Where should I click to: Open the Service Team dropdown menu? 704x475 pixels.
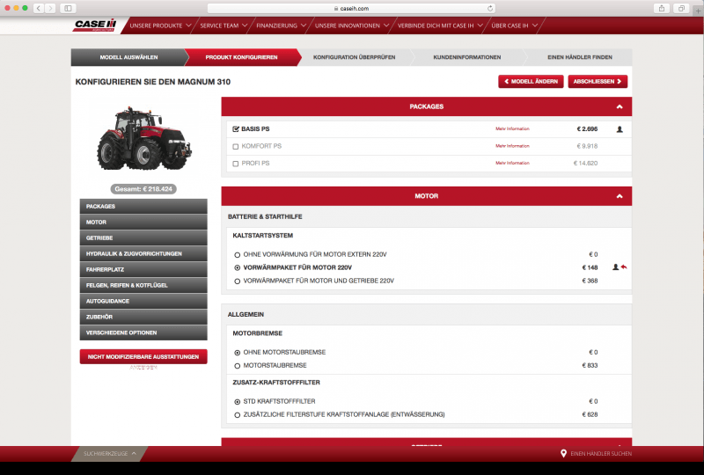coord(224,26)
